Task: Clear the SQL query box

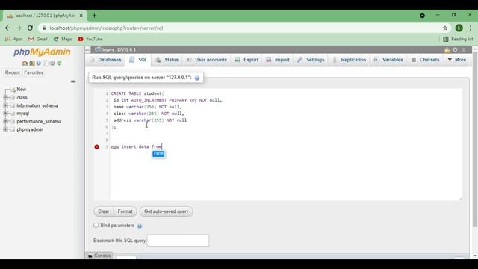Action: [103, 211]
